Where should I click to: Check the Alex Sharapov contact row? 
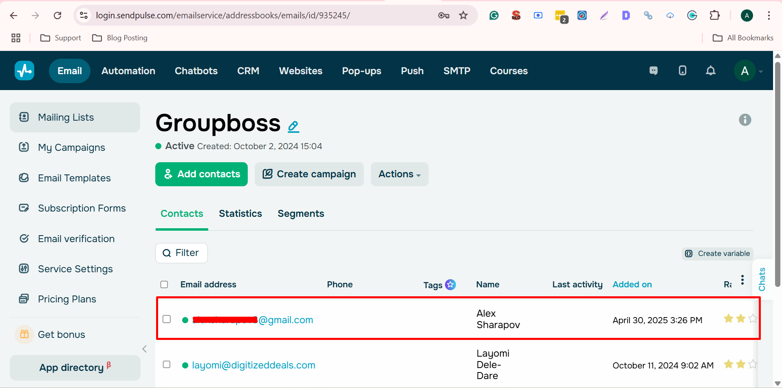(x=167, y=319)
